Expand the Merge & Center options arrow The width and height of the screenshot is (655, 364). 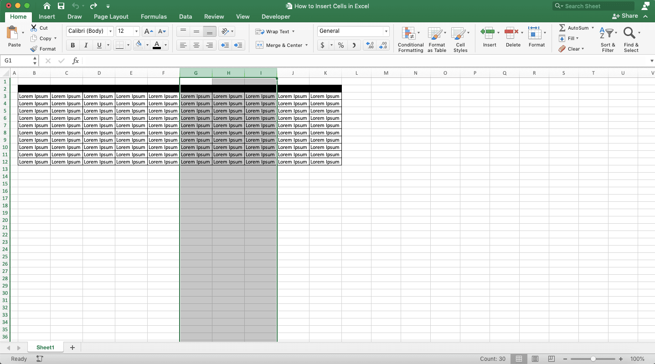click(307, 45)
